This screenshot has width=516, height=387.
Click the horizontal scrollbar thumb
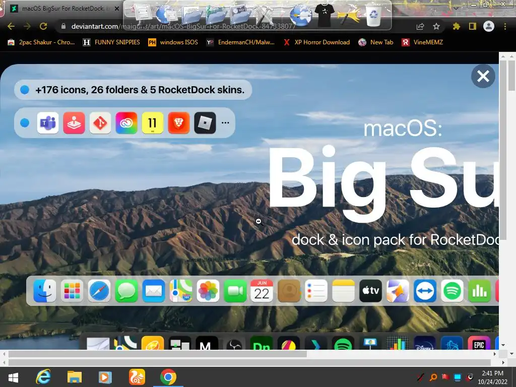(x=158, y=354)
